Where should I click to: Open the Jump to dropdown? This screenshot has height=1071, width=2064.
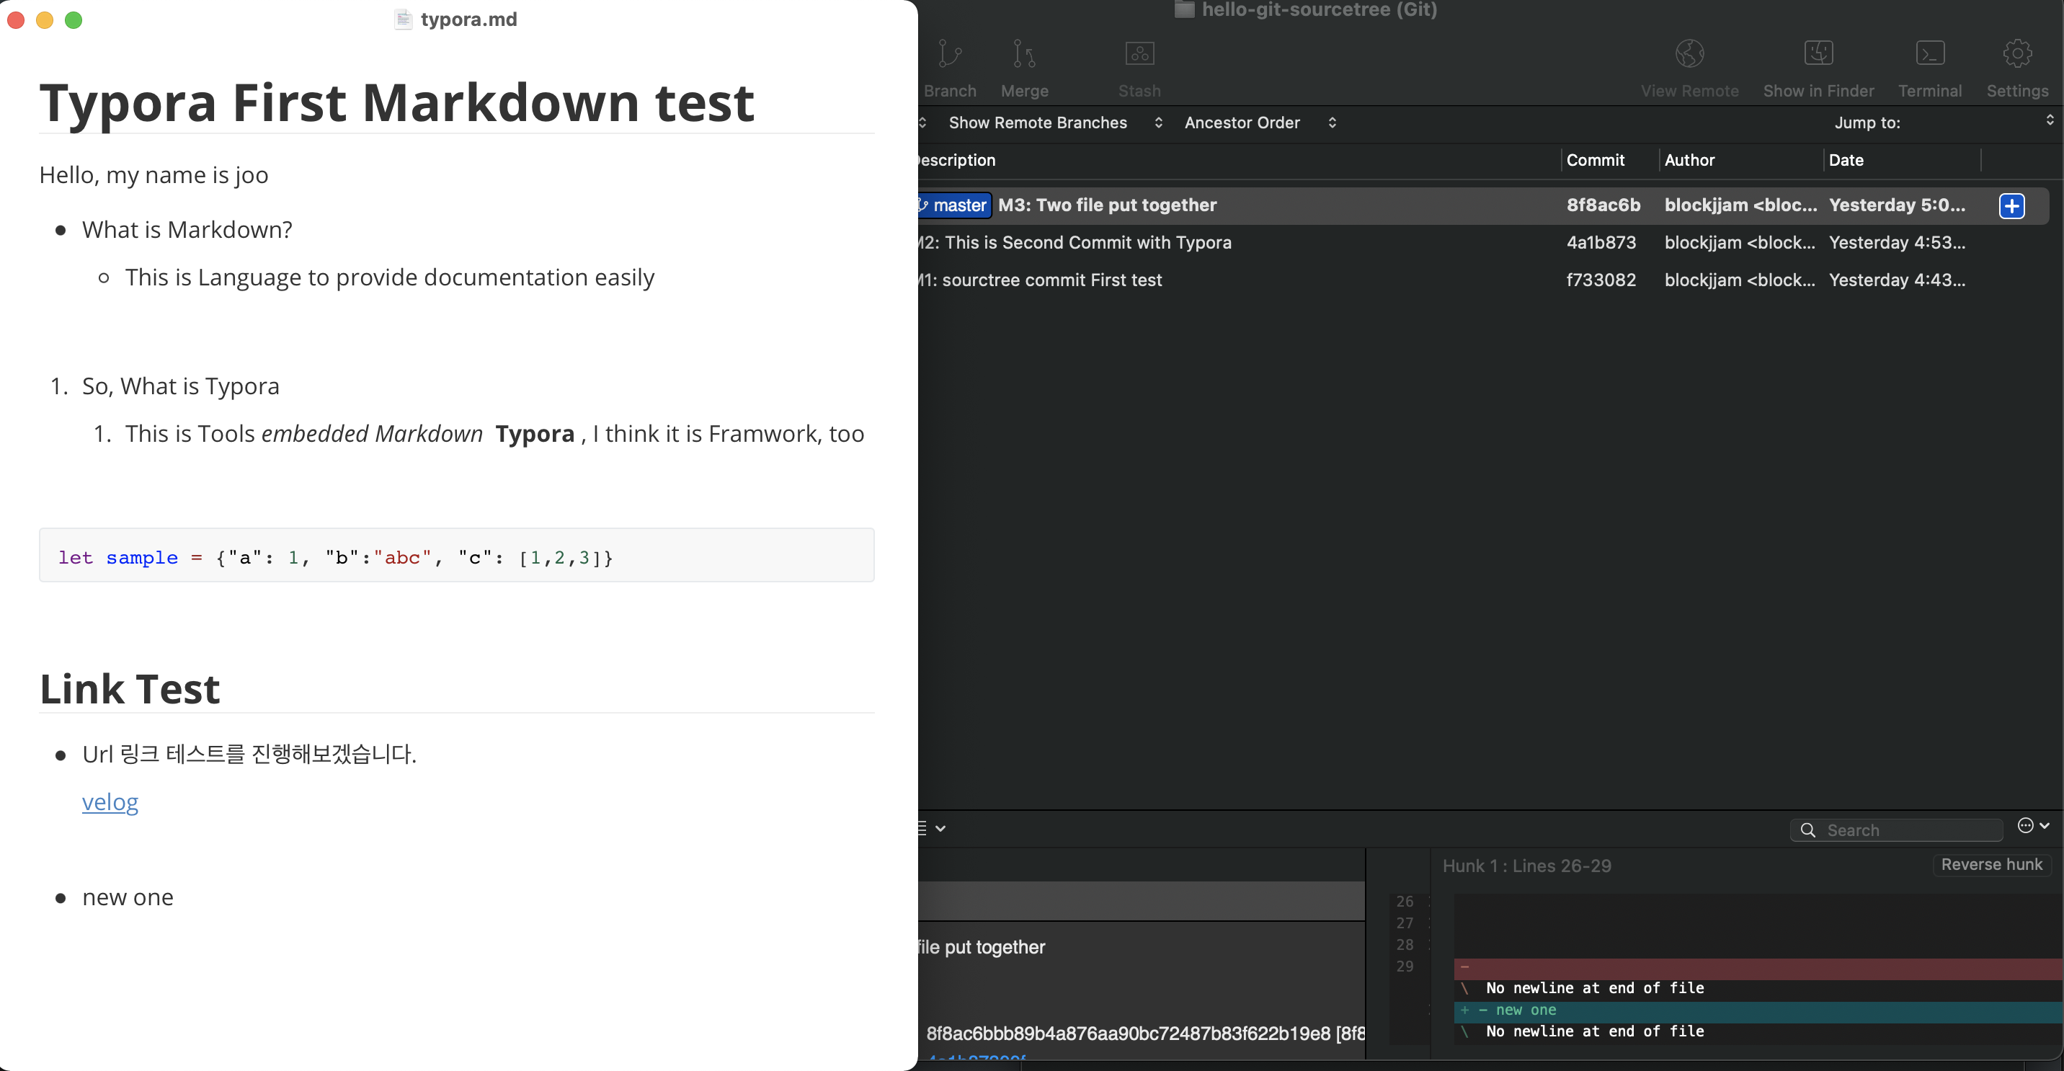coord(2049,120)
